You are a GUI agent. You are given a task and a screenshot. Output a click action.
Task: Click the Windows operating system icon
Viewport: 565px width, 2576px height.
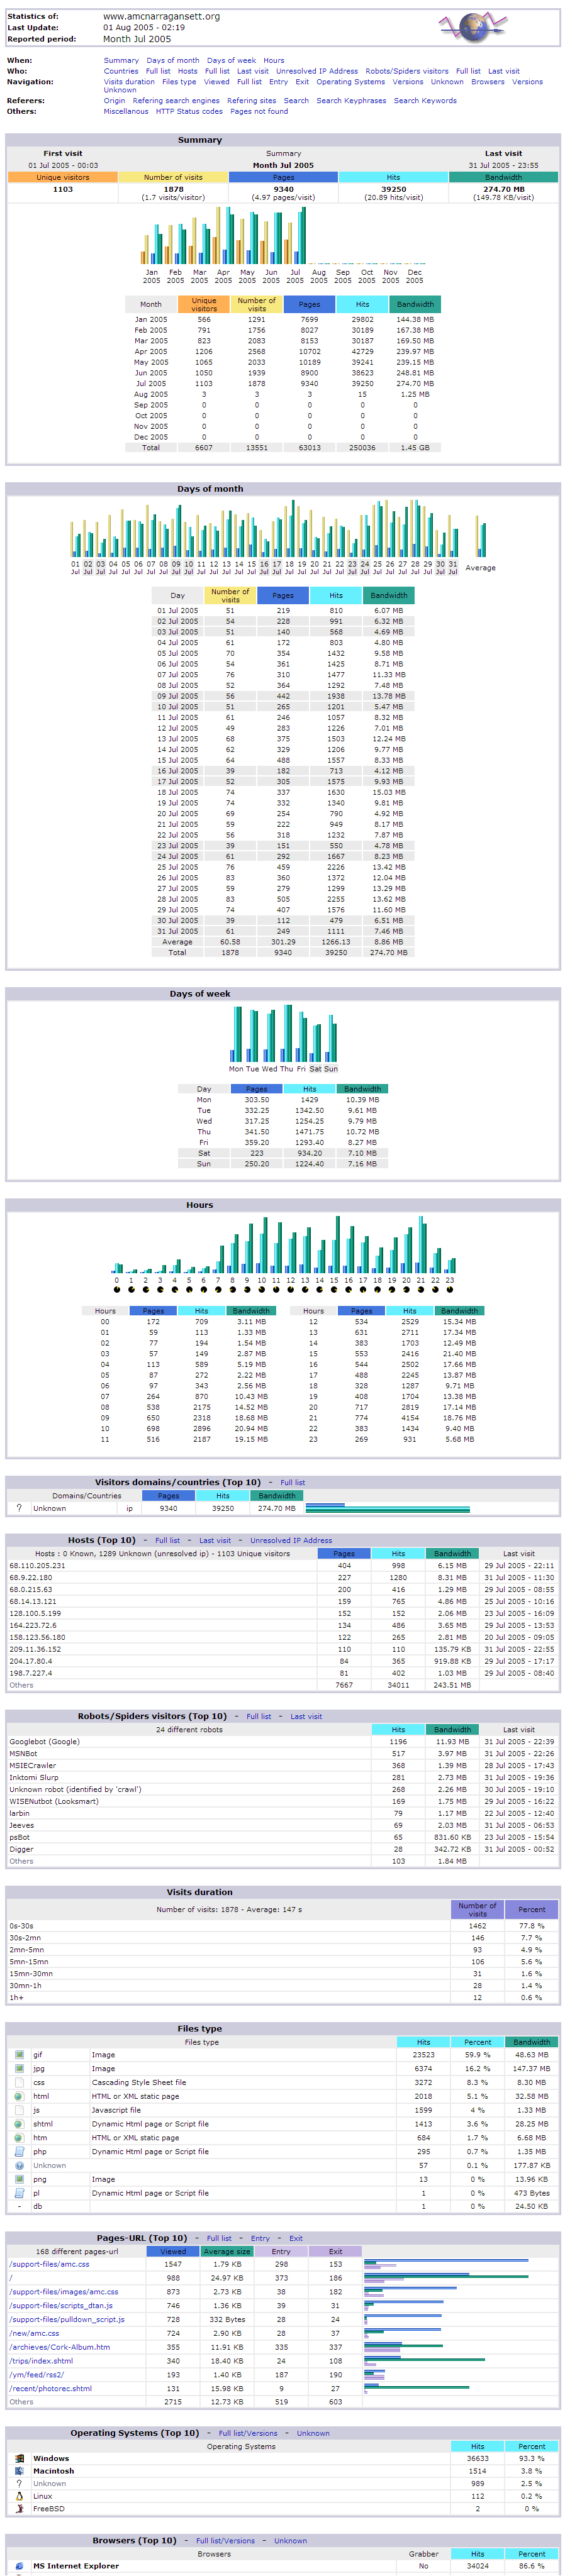[19, 2458]
